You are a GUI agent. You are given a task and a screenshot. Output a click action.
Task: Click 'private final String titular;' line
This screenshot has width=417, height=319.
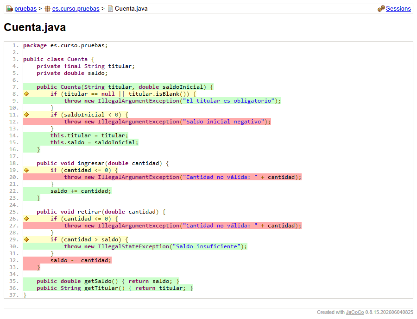pyautogui.click(x=86, y=66)
